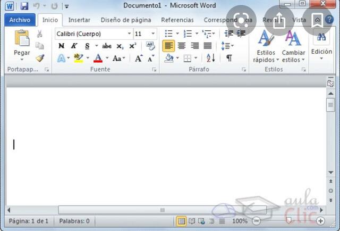Toggle bold (N) formatting

click(x=62, y=46)
